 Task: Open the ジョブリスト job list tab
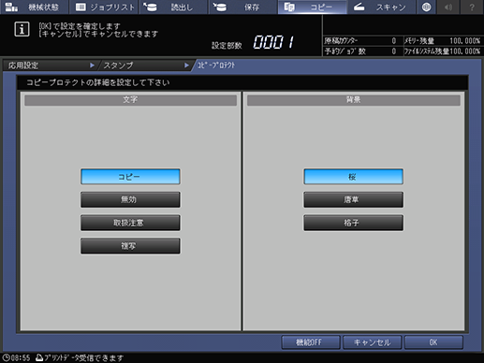point(104,7)
